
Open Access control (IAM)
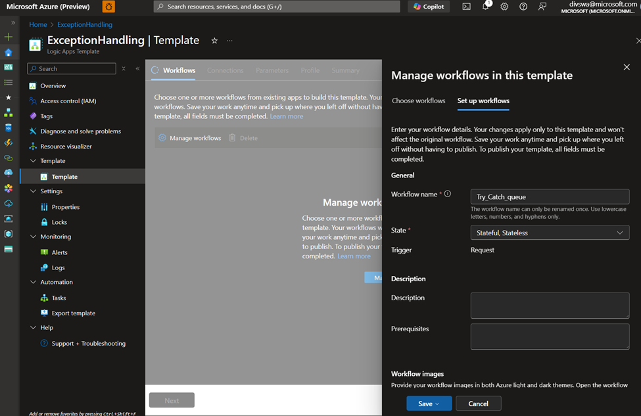[x=68, y=101]
